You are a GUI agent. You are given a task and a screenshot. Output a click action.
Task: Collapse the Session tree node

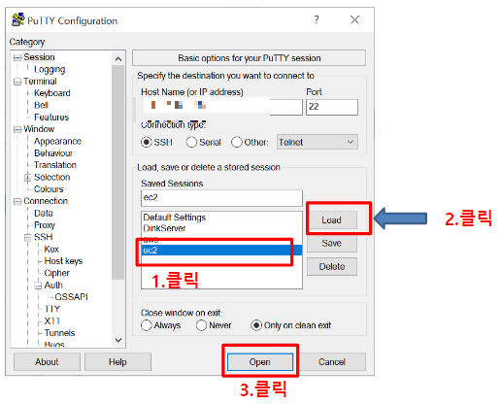click(17, 58)
